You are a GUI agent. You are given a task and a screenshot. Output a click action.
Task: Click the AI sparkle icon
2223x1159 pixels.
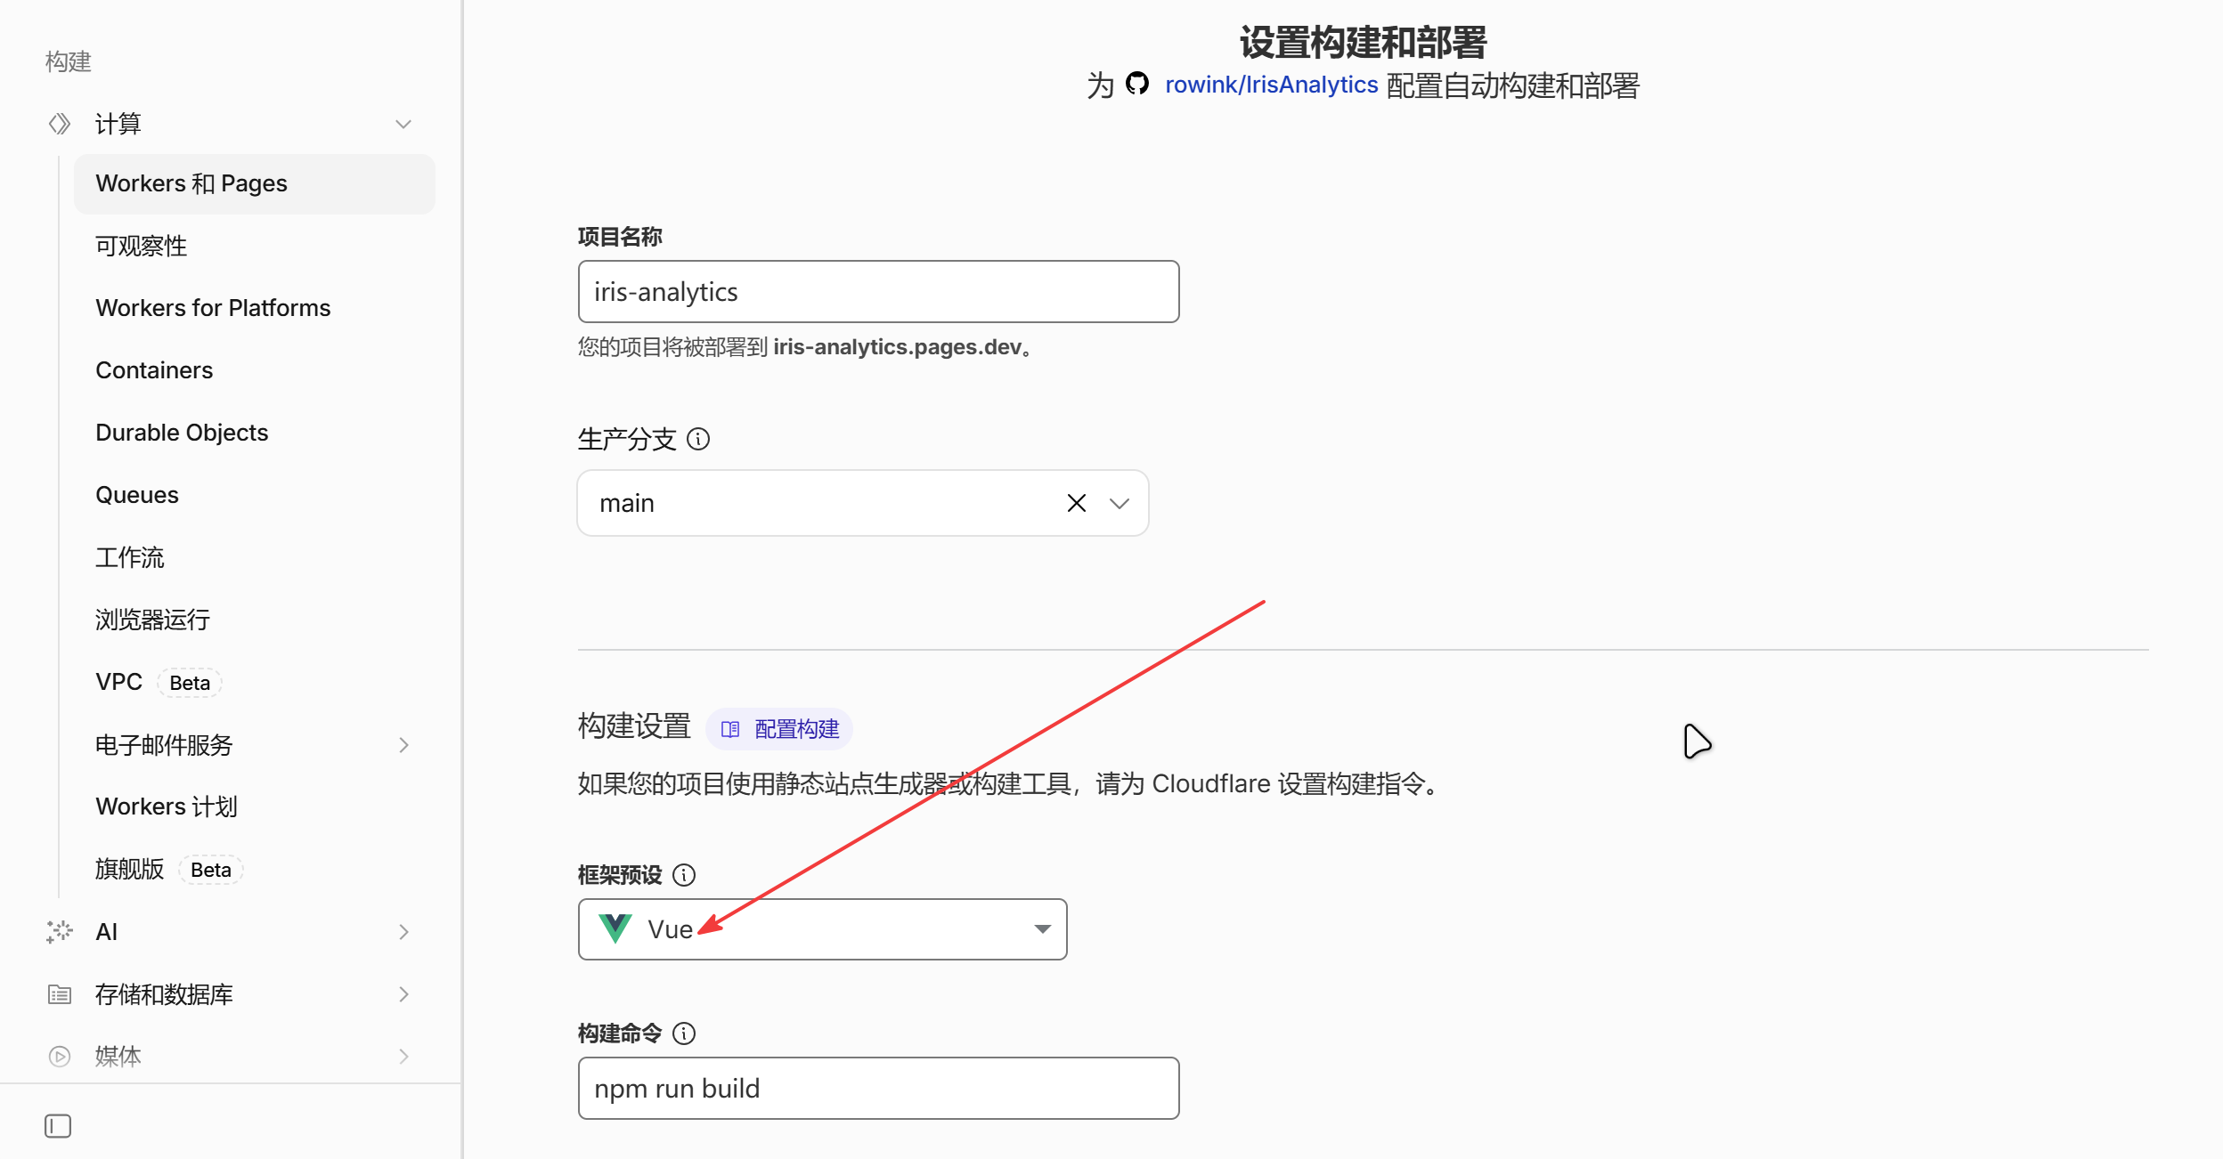60,932
